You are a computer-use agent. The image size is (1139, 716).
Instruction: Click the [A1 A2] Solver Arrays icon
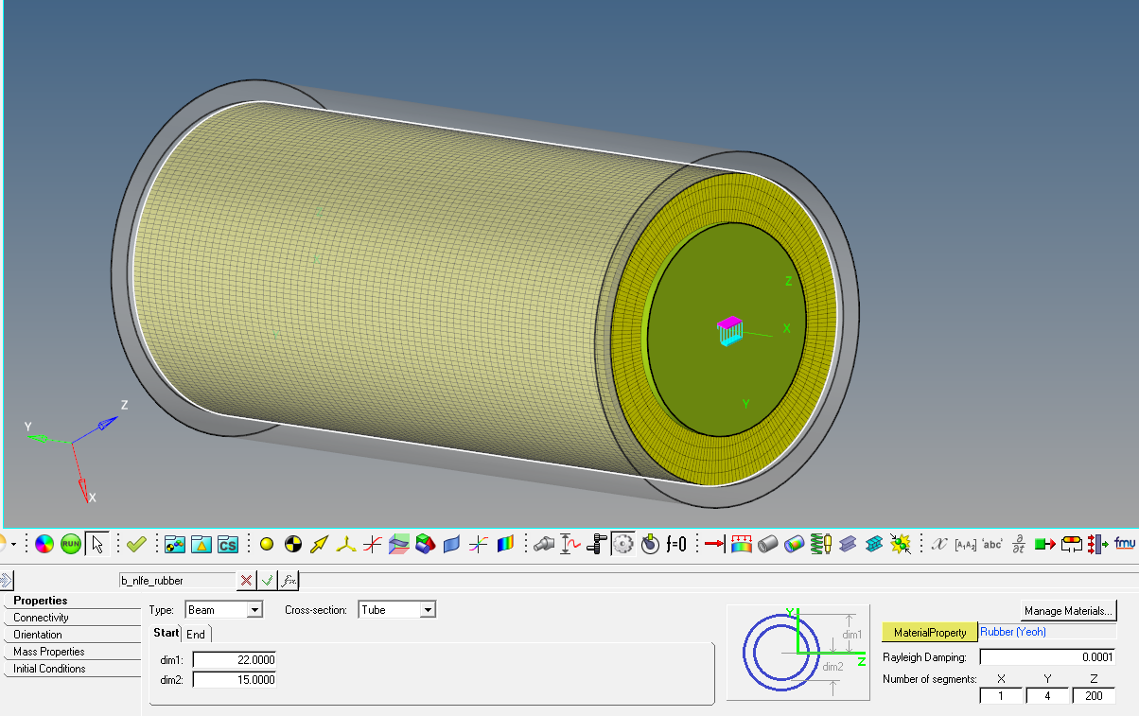pyautogui.click(x=965, y=544)
